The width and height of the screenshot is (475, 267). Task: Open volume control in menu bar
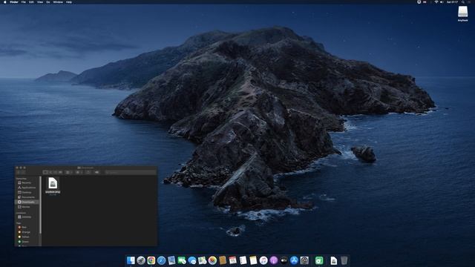tap(442, 1)
